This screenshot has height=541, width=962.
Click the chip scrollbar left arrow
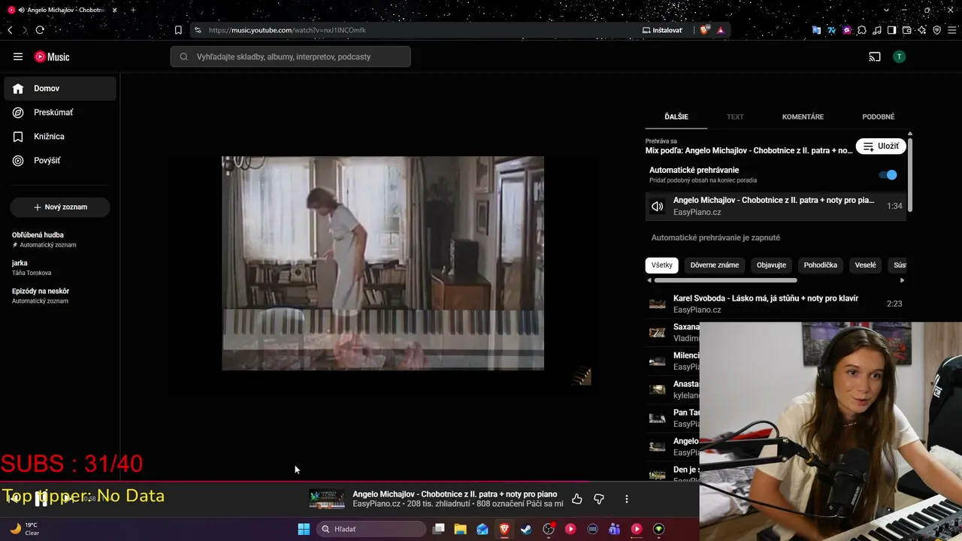click(x=650, y=280)
